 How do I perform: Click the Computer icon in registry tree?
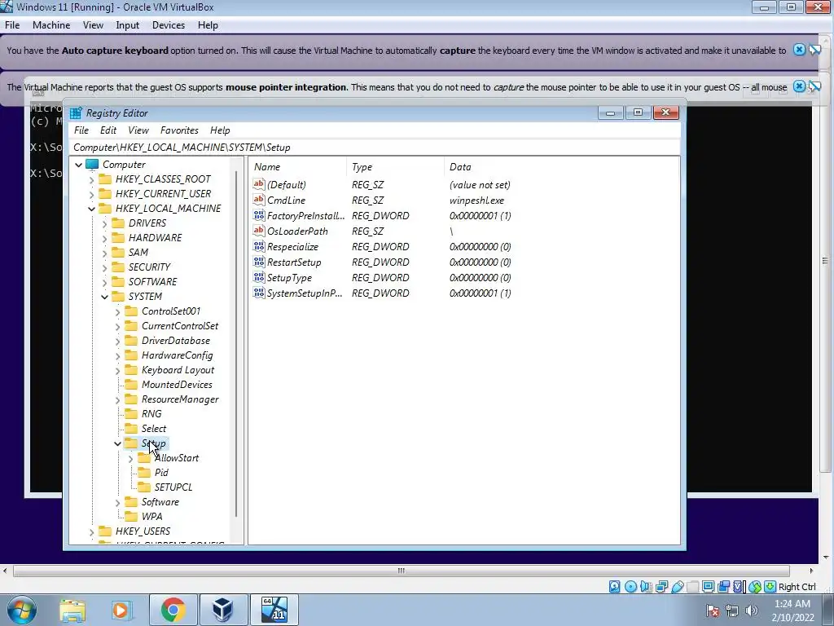tap(92, 164)
